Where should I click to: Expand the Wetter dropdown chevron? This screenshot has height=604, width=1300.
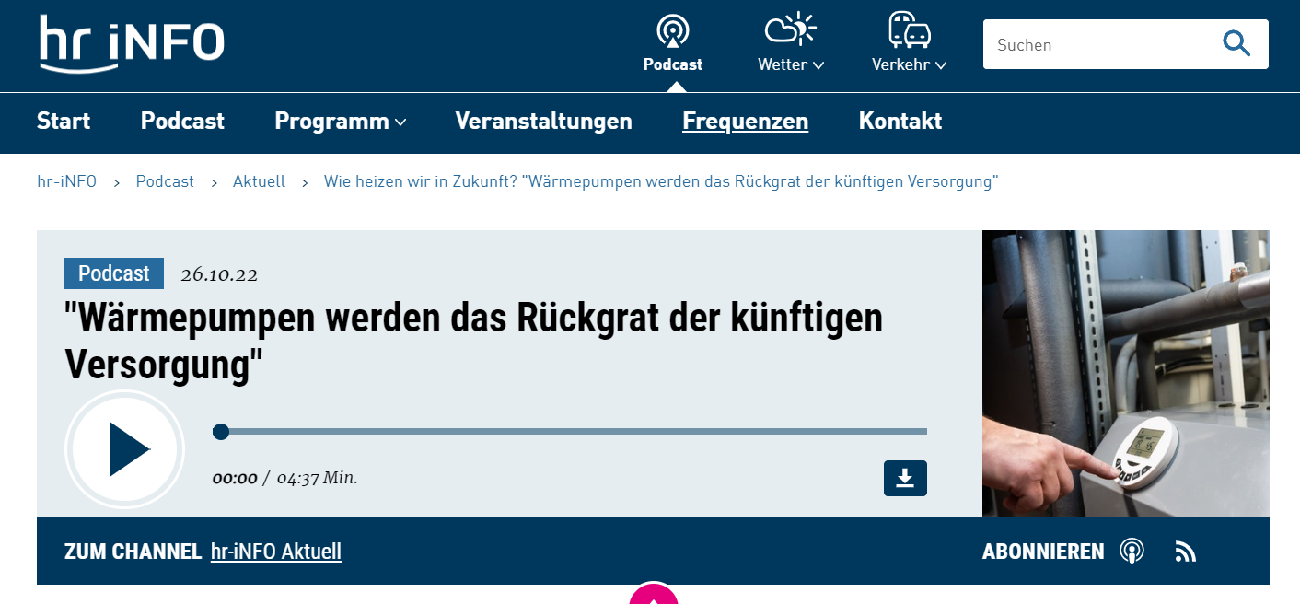818,65
